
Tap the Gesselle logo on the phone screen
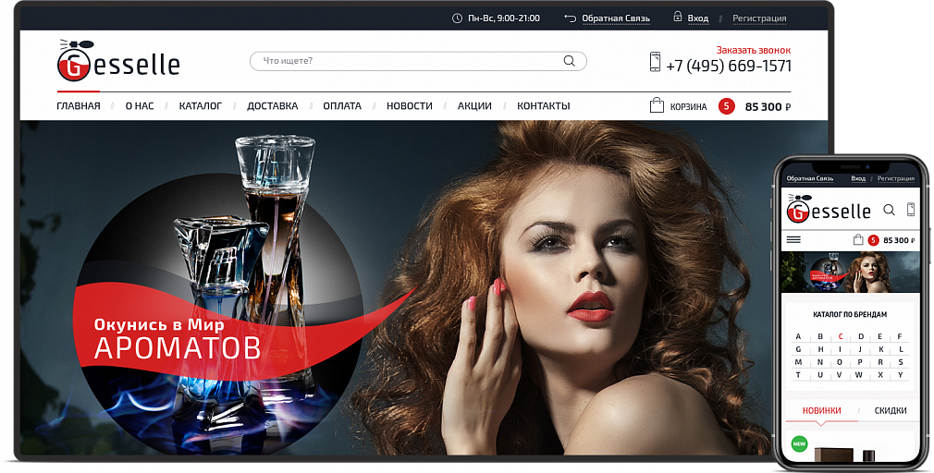point(828,208)
